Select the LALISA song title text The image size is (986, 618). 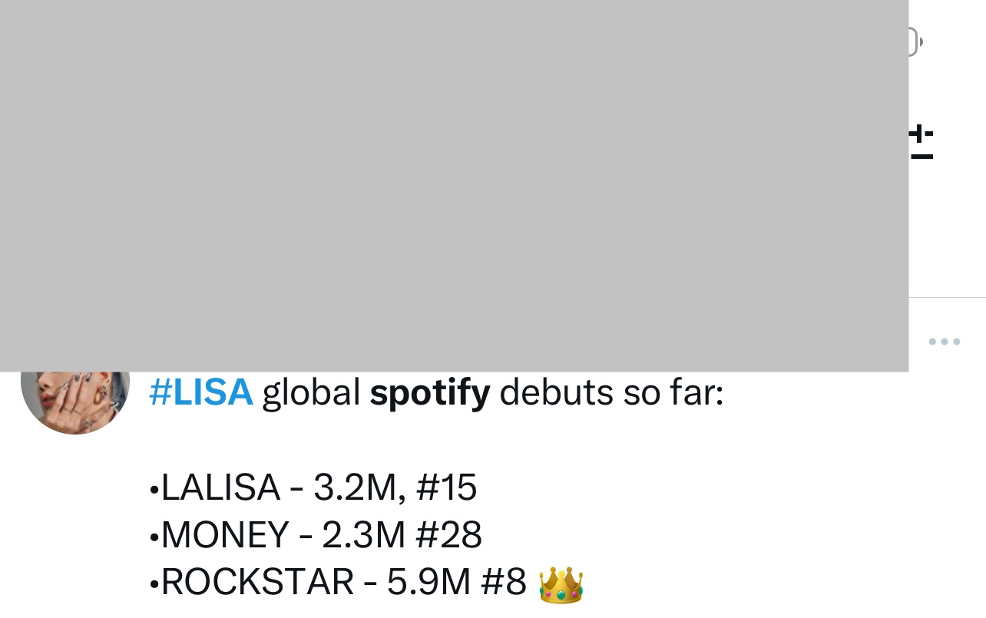coord(220,488)
